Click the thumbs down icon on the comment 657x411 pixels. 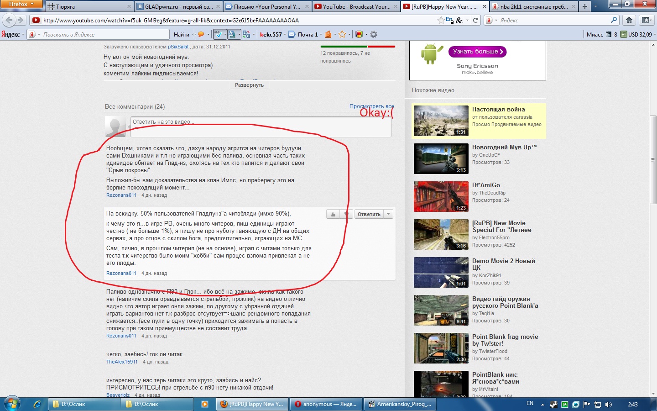pyautogui.click(x=346, y=214)
